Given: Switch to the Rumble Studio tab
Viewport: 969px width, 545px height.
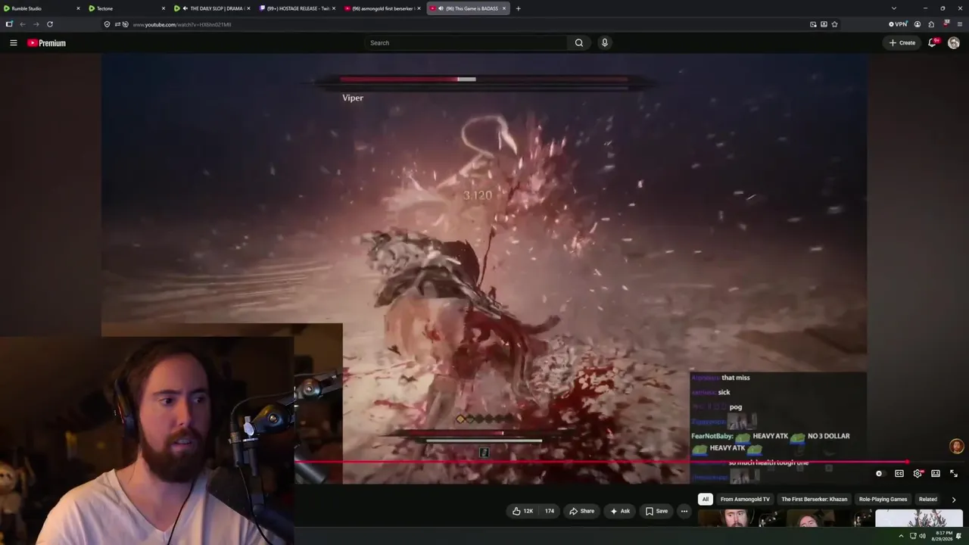Looking at the screenshot, I should (x=42, y=8).
